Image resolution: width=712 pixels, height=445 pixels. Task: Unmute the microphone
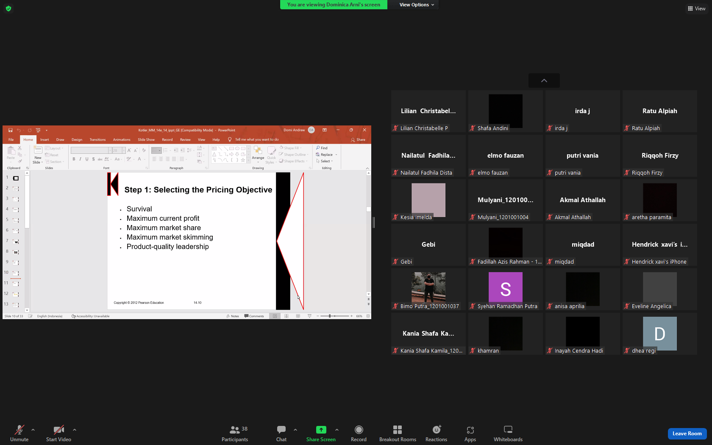19,430
